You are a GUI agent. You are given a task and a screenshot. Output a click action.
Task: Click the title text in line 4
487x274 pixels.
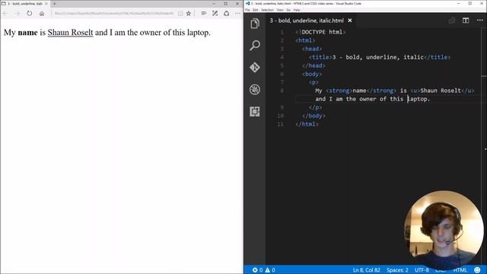[x=378, y=57]
